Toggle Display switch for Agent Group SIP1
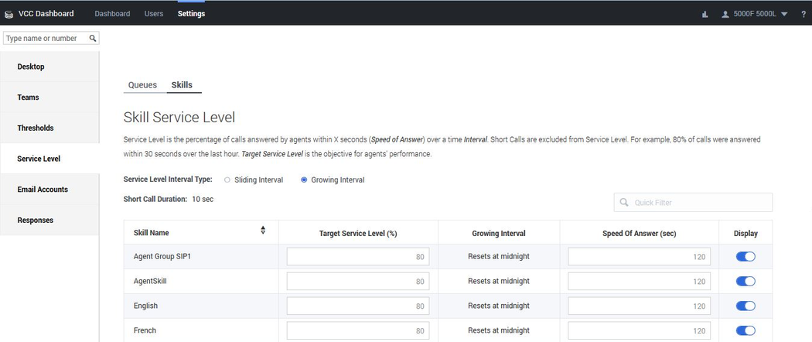Viewport: 812px width, 342px height. click(x=745, y=257)
